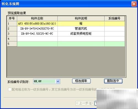Click the 框选提取 button
Image resolution: width=138 pixels, height=109 pixels.
tap(81, 81)
